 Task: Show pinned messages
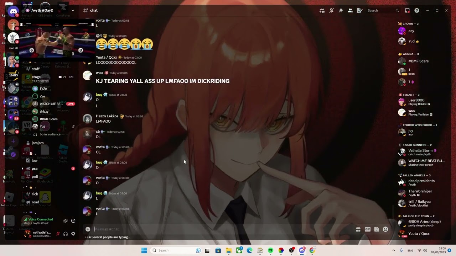341,11
